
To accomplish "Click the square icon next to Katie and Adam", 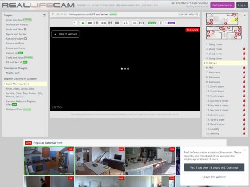I will [25, 39].
